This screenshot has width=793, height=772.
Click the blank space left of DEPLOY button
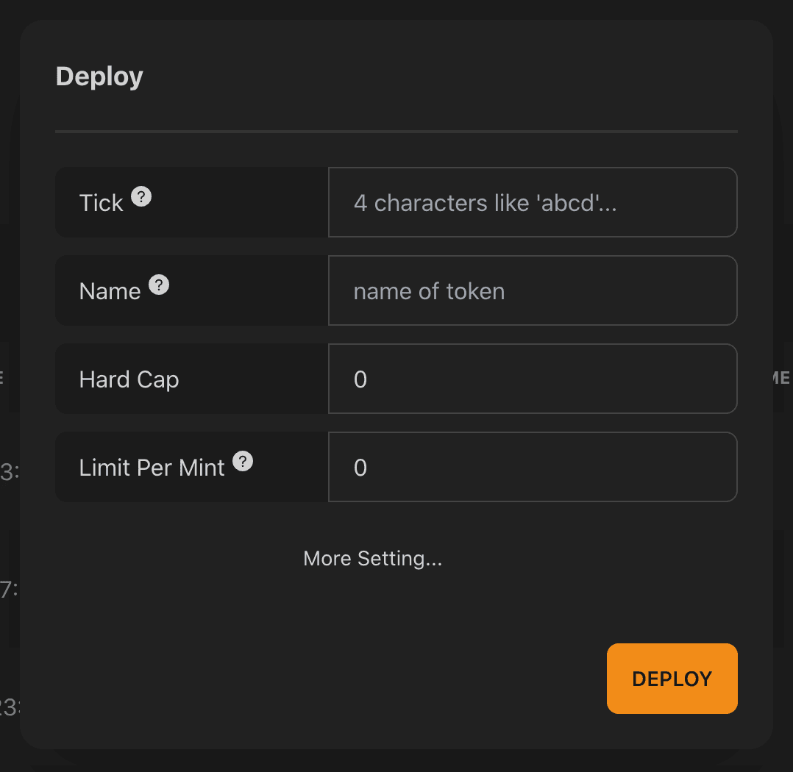pyautogui.click(x=331, y=678)
